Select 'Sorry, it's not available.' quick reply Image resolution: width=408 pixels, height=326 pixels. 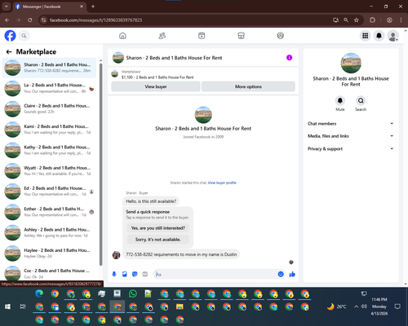[x=158, y=240]
